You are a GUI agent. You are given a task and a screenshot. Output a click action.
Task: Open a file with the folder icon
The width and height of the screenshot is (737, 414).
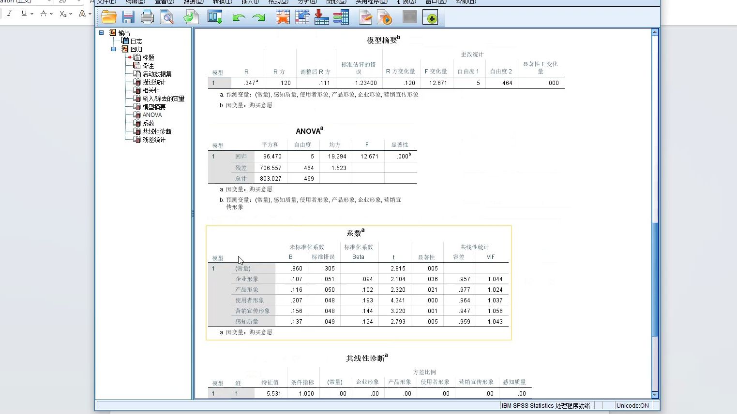109,17
